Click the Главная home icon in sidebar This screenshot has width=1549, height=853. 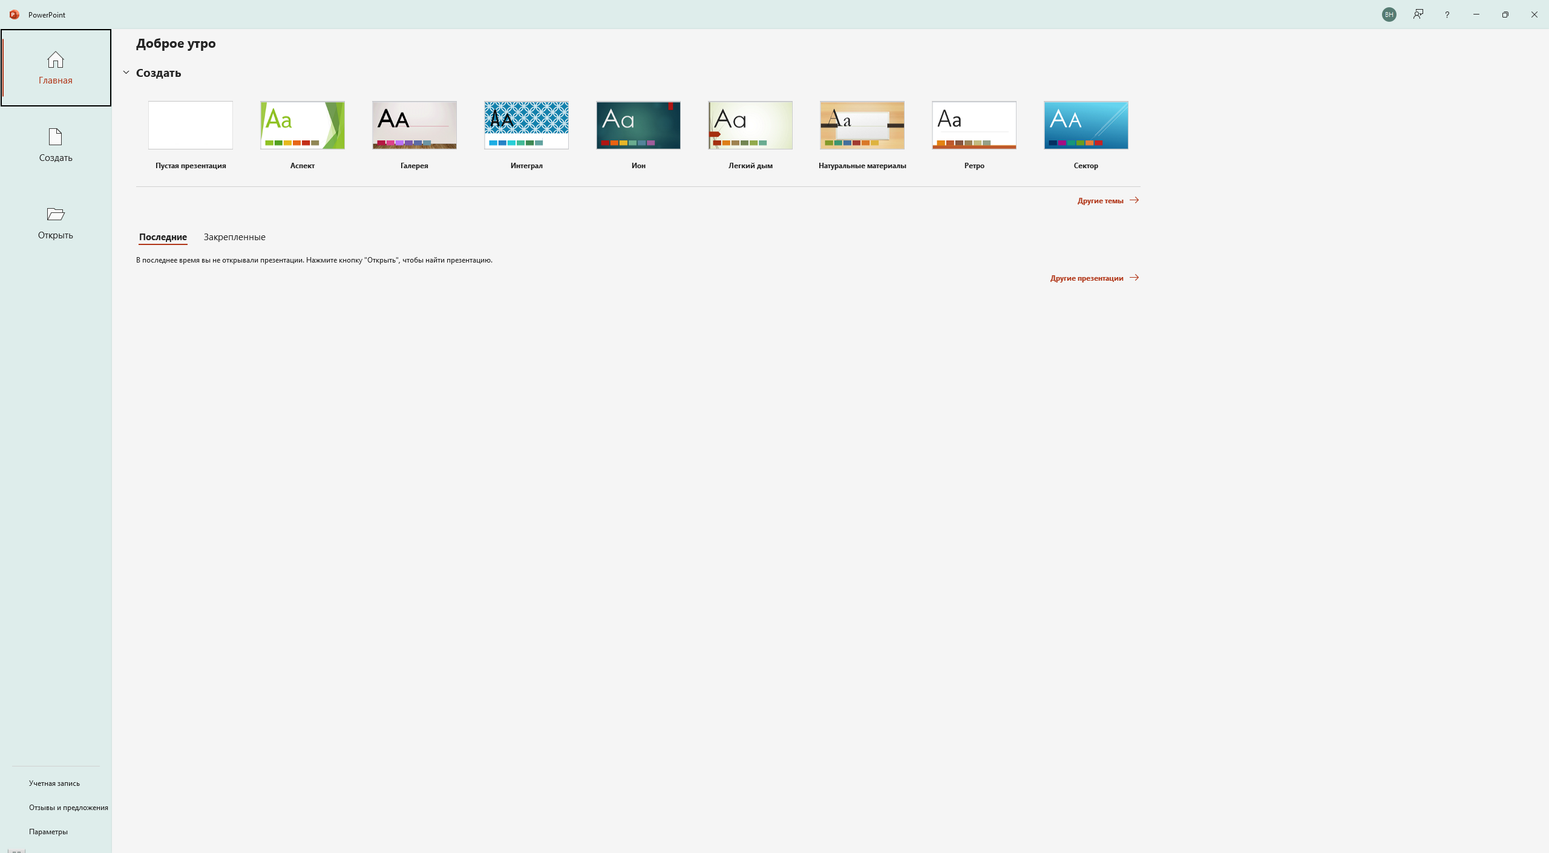tap(55, 60)
